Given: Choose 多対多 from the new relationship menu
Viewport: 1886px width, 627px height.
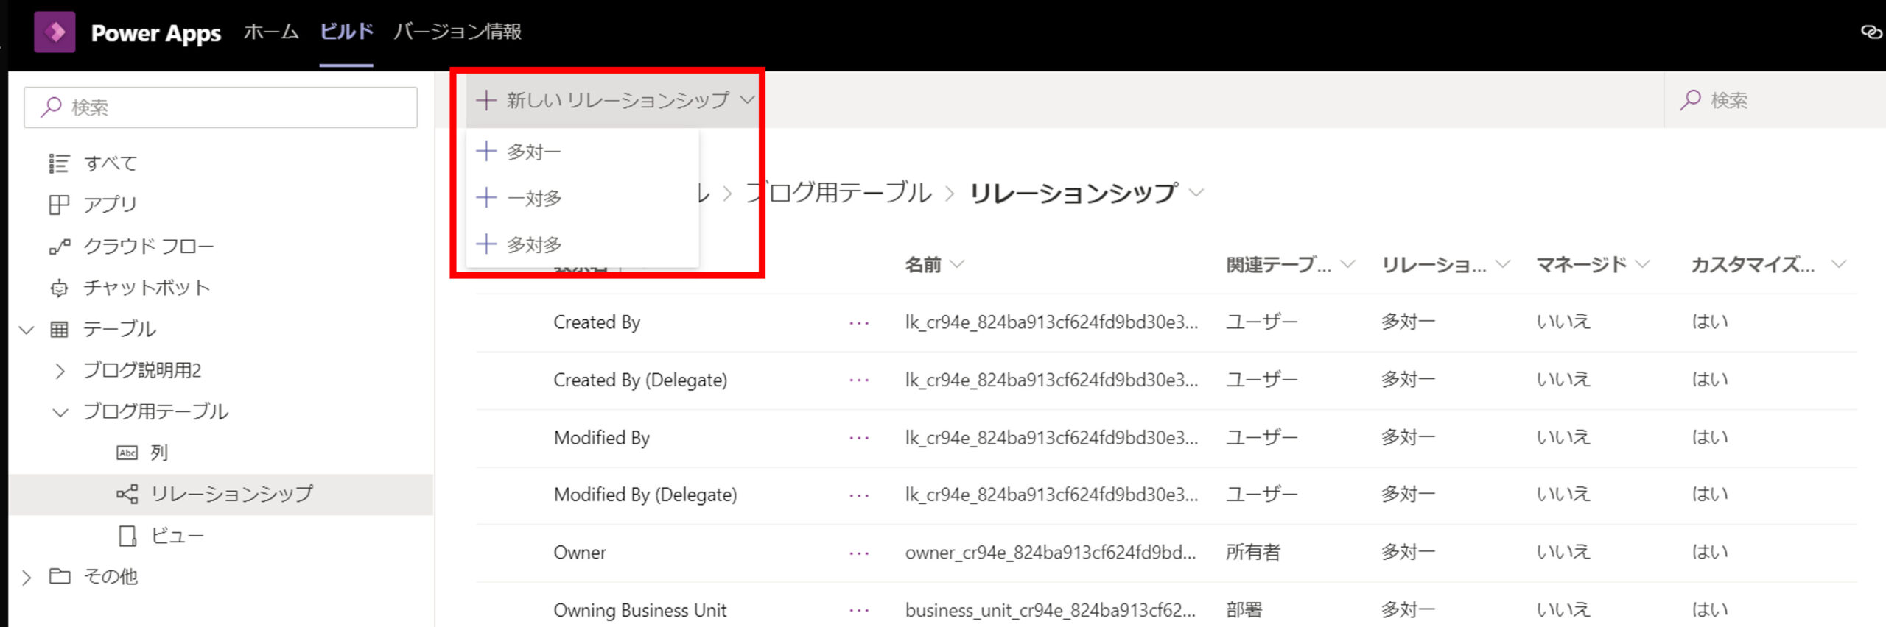Looking at the screenshot, I should point(533,244).
